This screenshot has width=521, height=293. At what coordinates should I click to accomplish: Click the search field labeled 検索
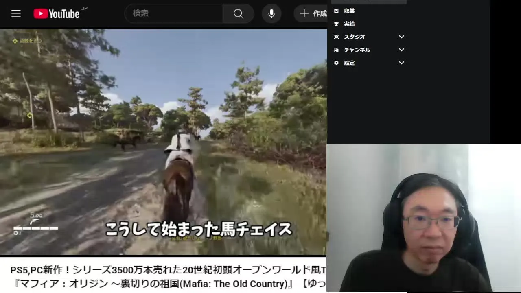174,13
